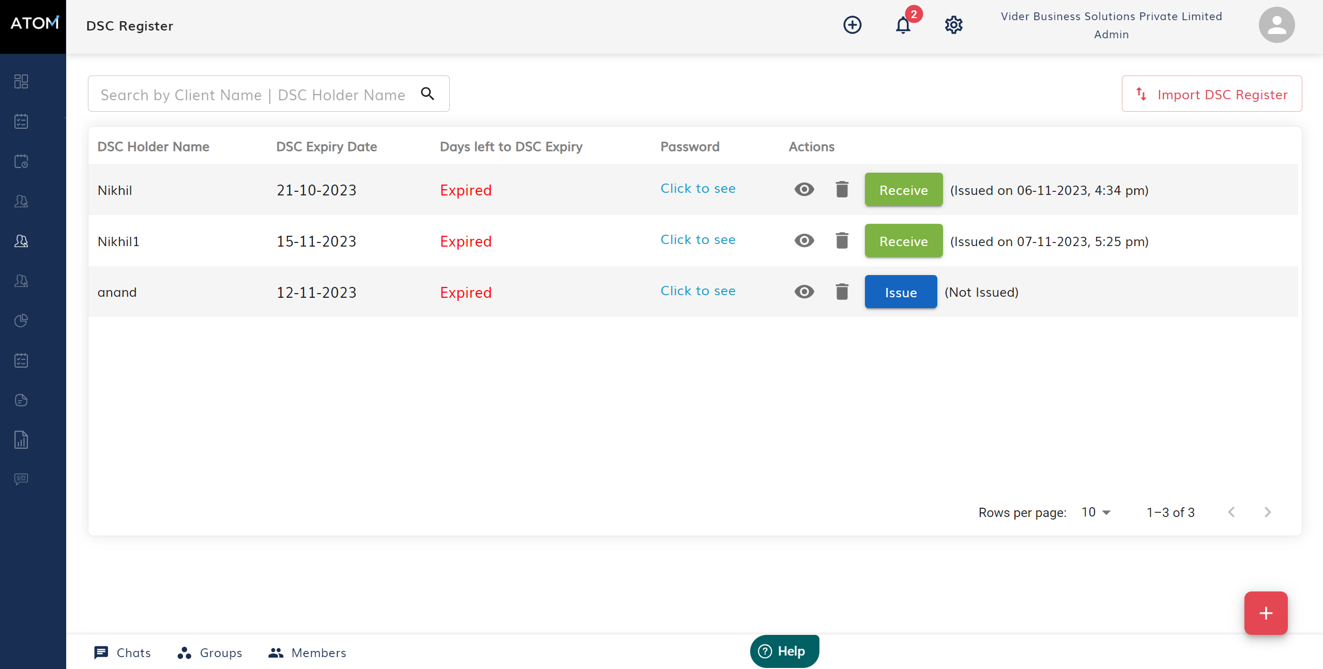Open the Chats tab
The image size is (1323, 669).
point(123,652)
